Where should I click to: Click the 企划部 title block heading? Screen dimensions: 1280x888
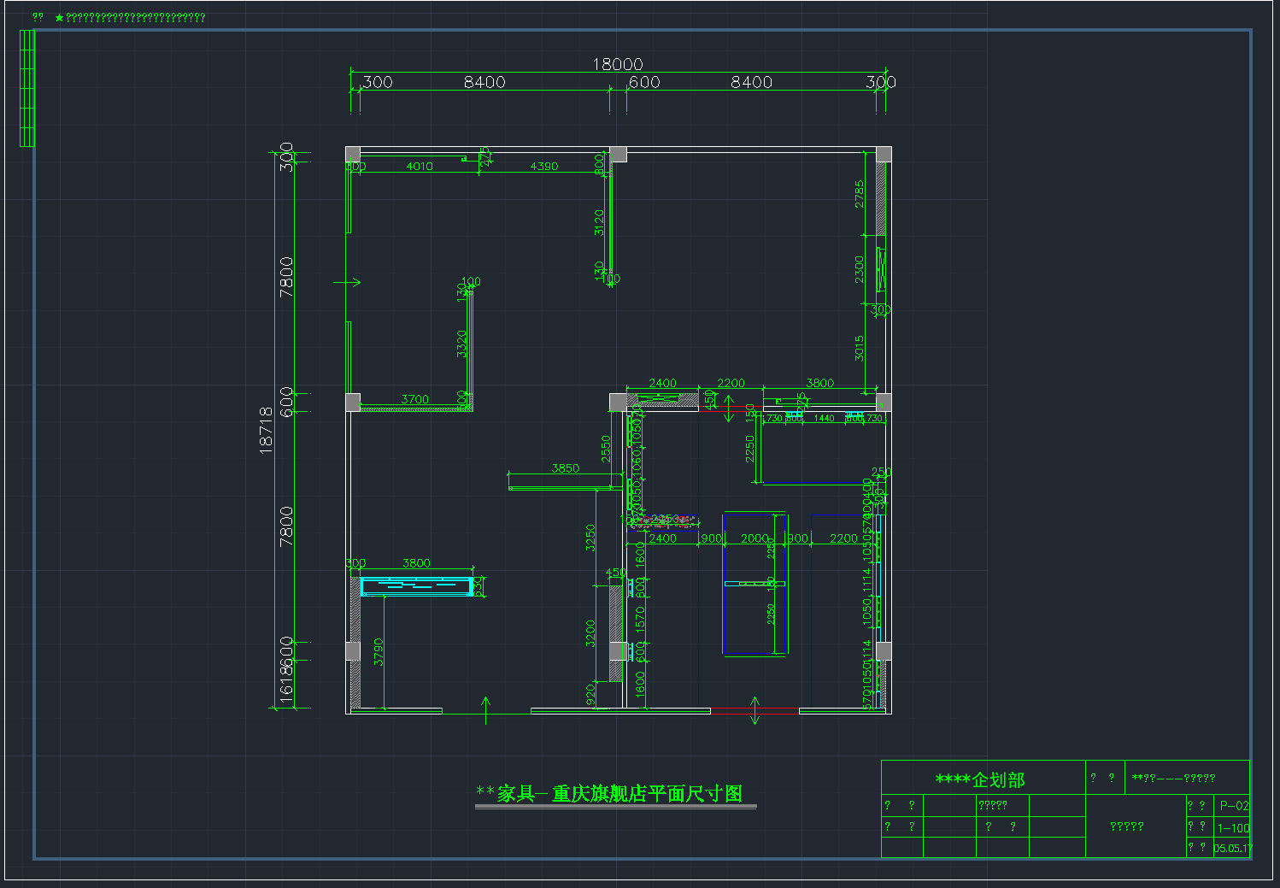click(x=980, y=779)
